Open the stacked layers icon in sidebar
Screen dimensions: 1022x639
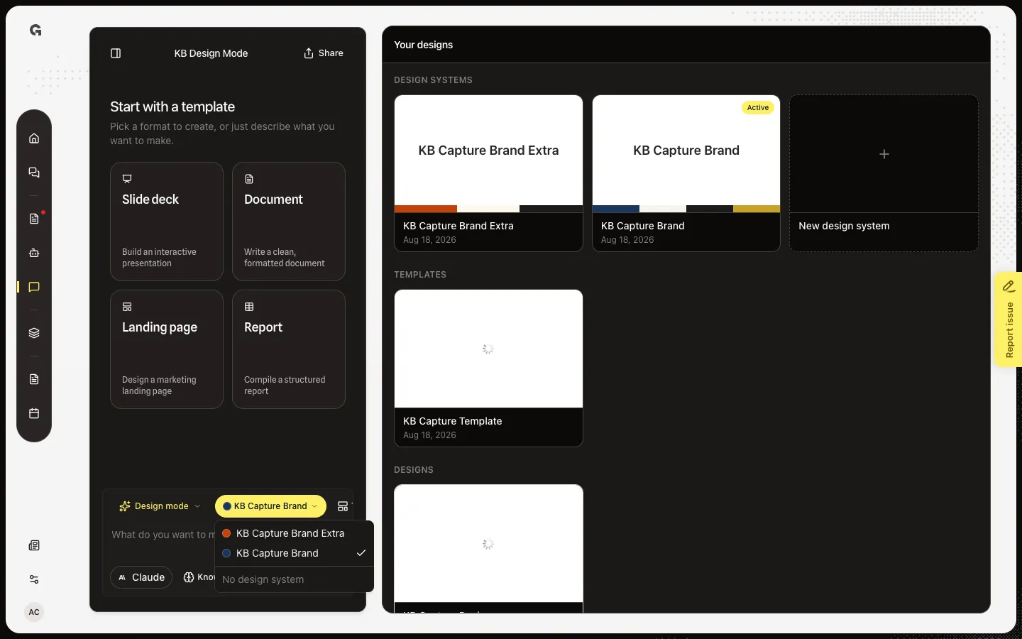pos(34,333)
